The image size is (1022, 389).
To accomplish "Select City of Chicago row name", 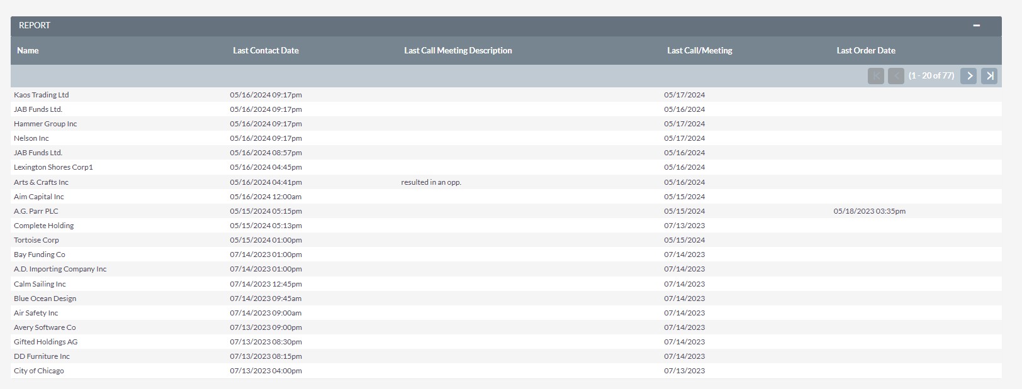I will click(39, 371).
